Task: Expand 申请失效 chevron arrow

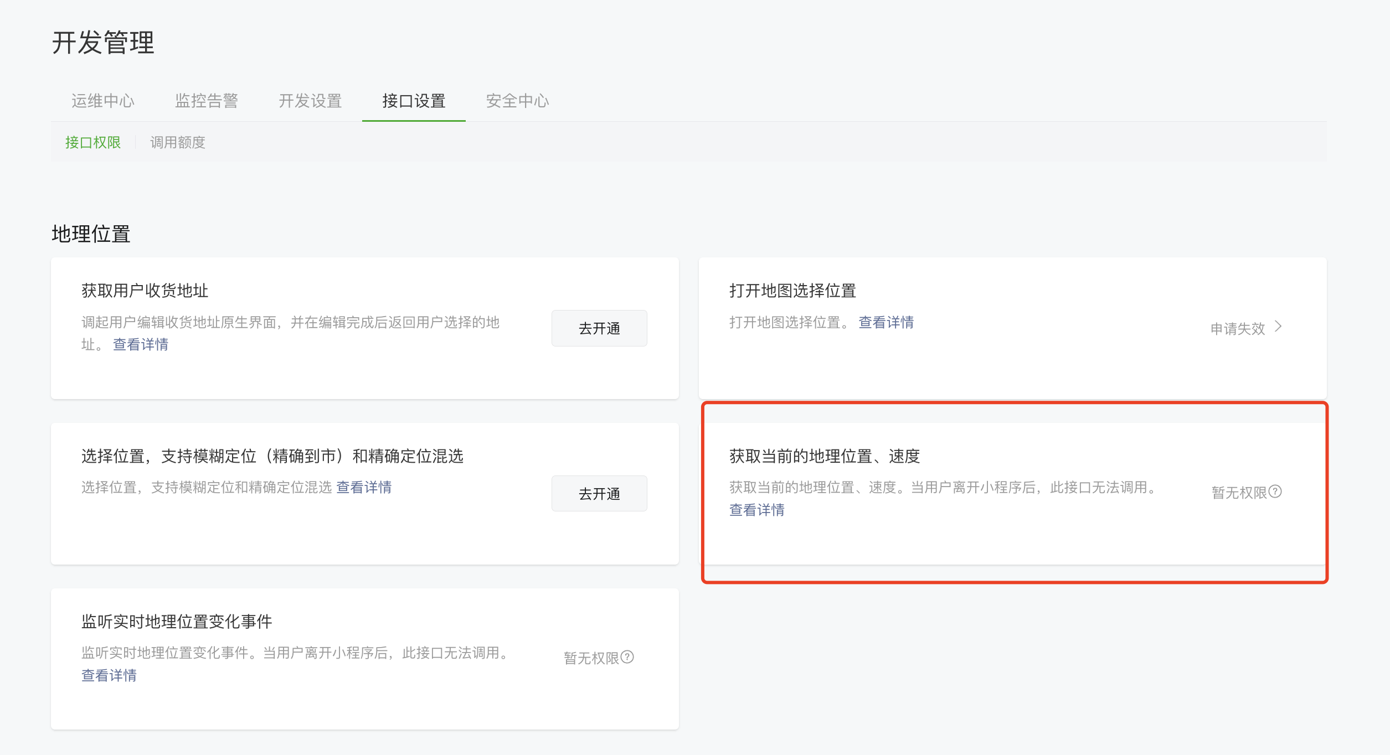Action: coord(1278,327)
